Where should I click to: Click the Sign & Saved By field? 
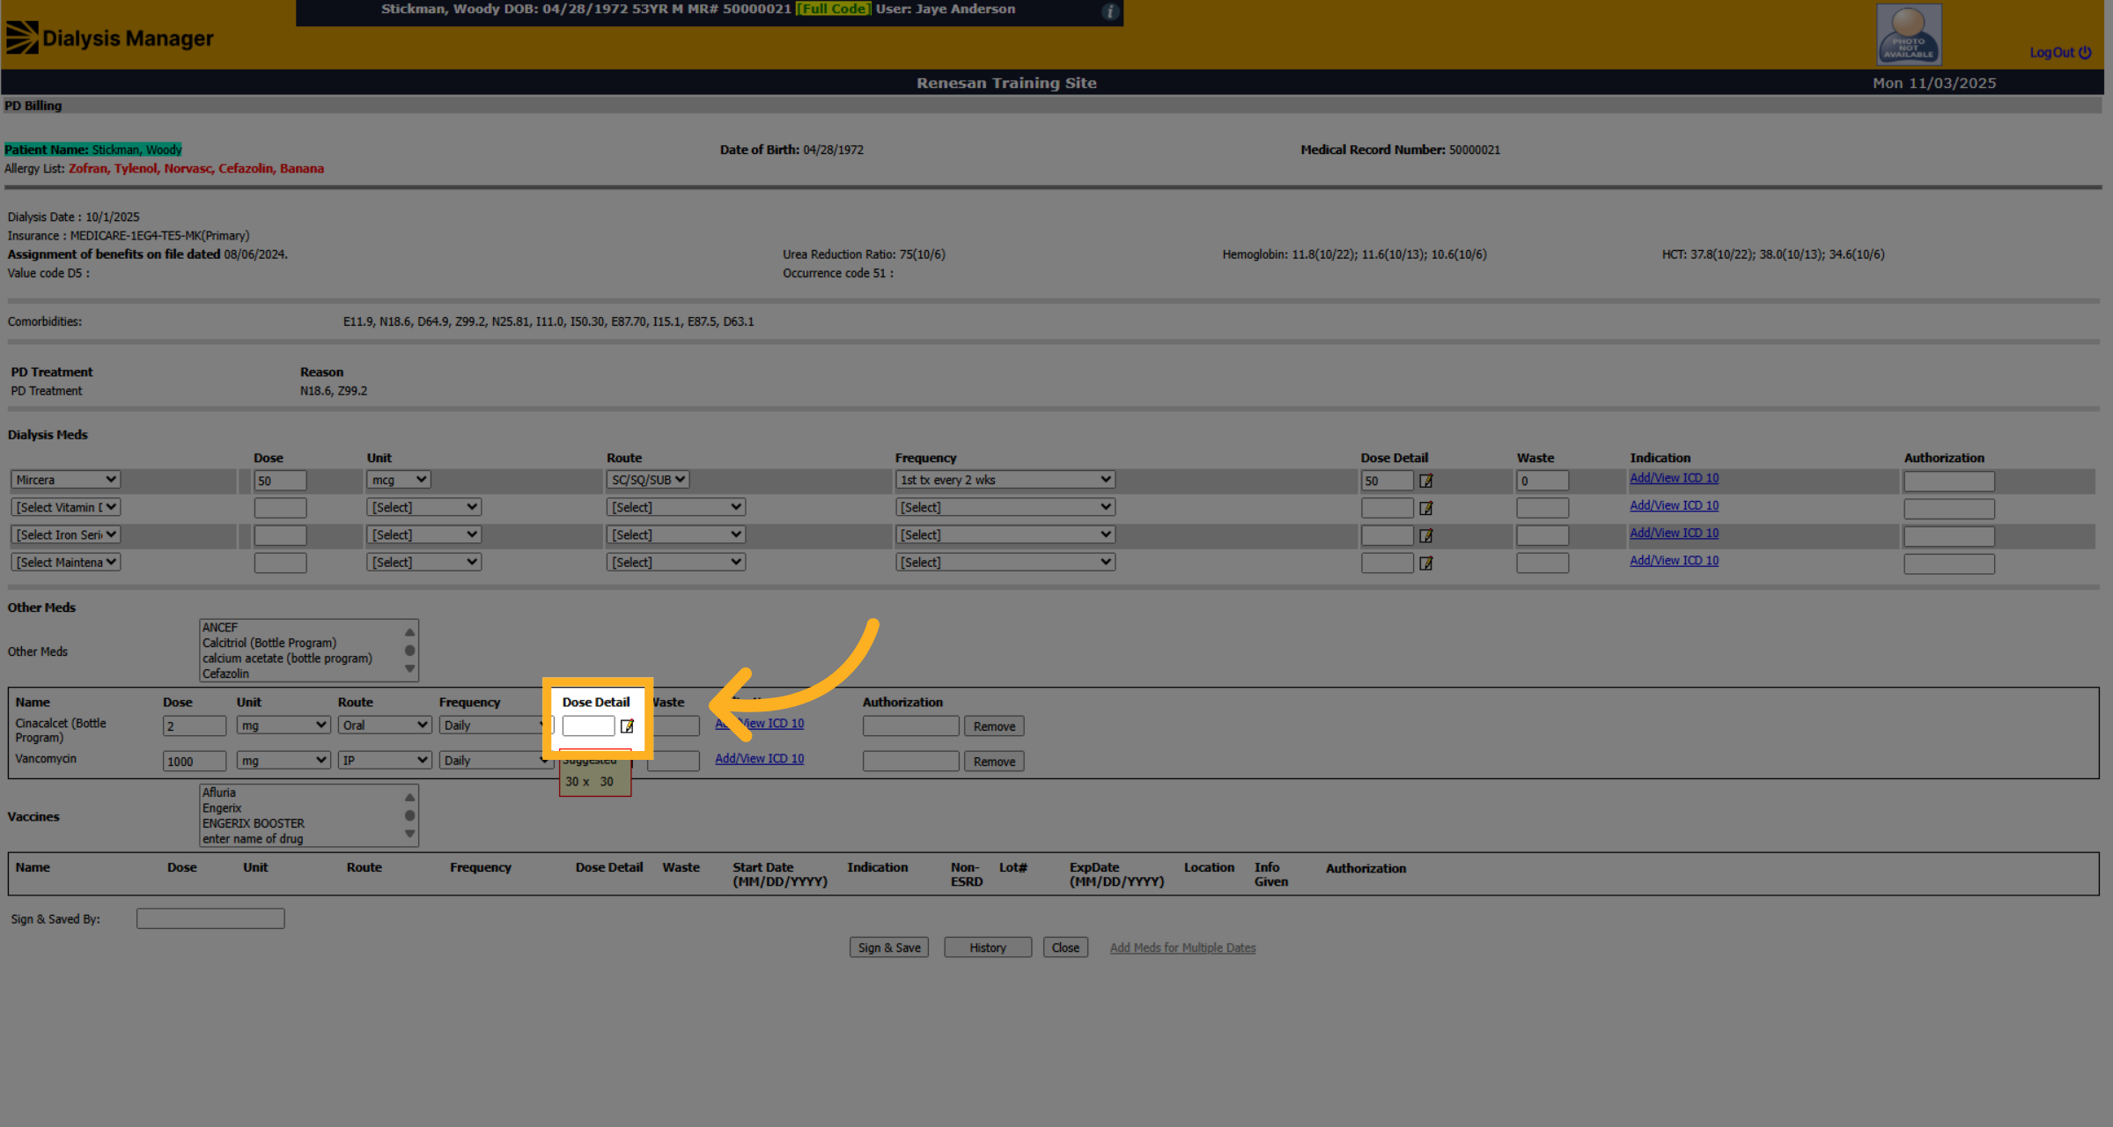[x=210, y=918]
